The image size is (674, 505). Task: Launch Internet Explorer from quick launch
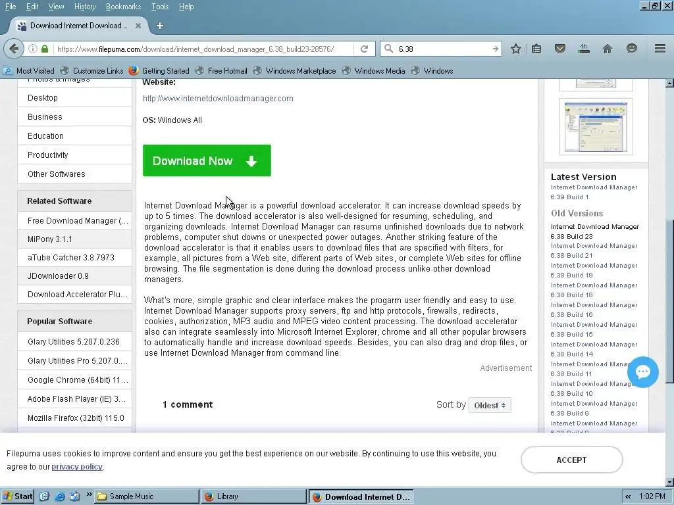(x=60, y=496)
